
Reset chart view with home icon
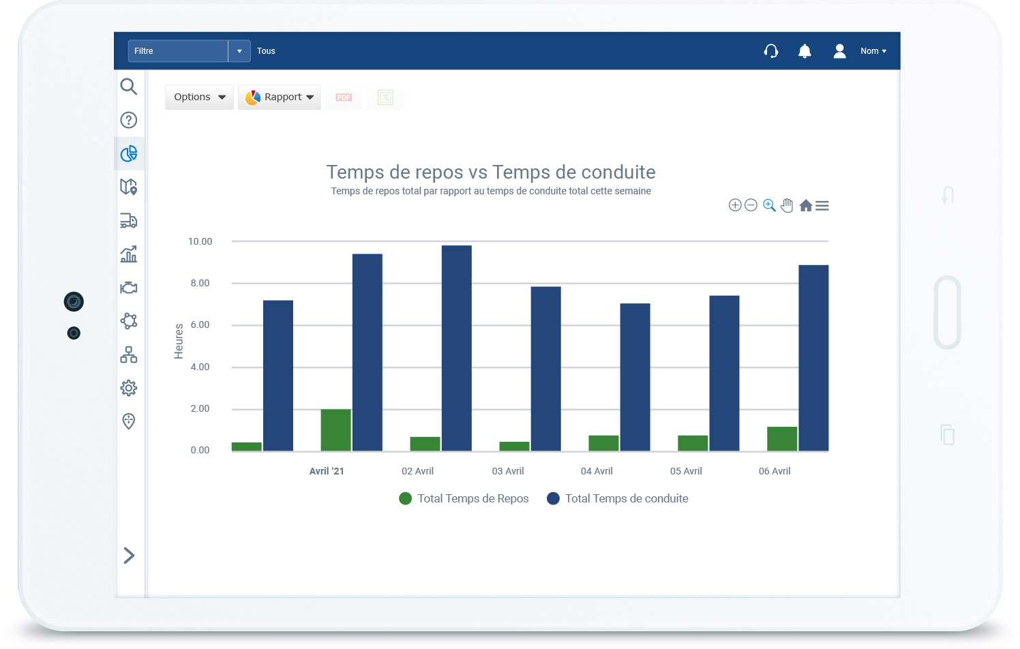coord(805,205)
